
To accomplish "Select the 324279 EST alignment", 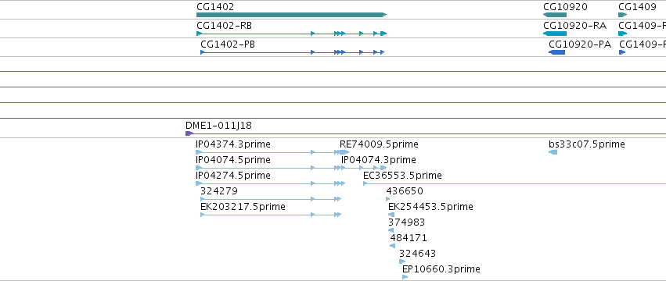I will 271,199.
